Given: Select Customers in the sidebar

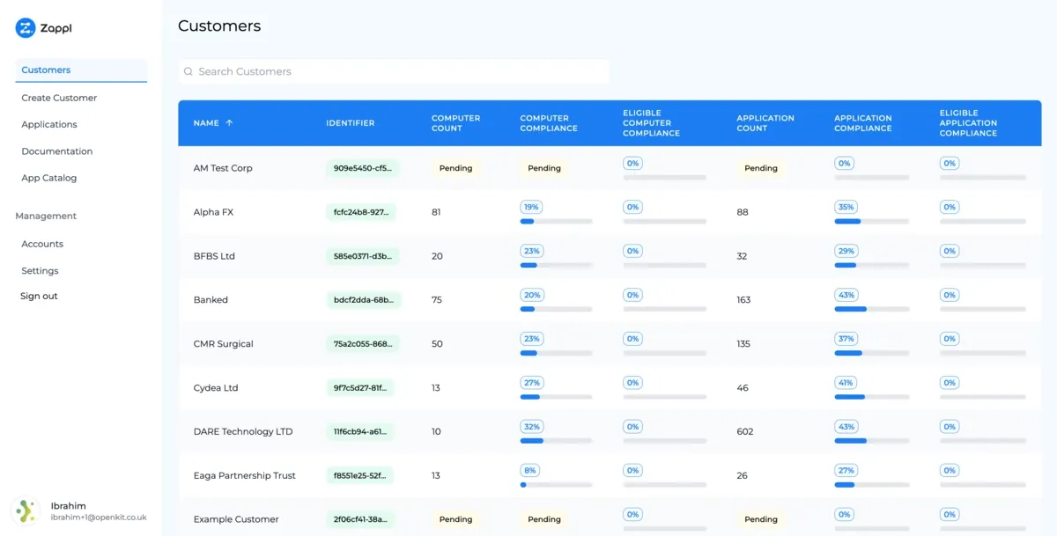Looking at the screenshot, I should [47, 70].
